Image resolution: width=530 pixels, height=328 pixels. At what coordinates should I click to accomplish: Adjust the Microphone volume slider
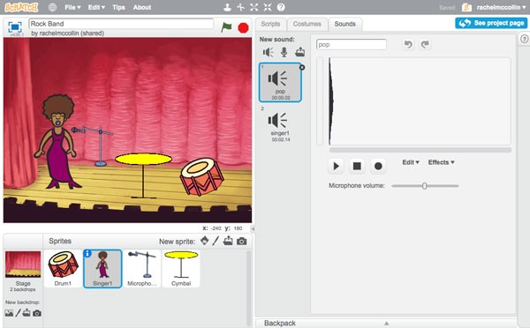[x=425, y=185]
